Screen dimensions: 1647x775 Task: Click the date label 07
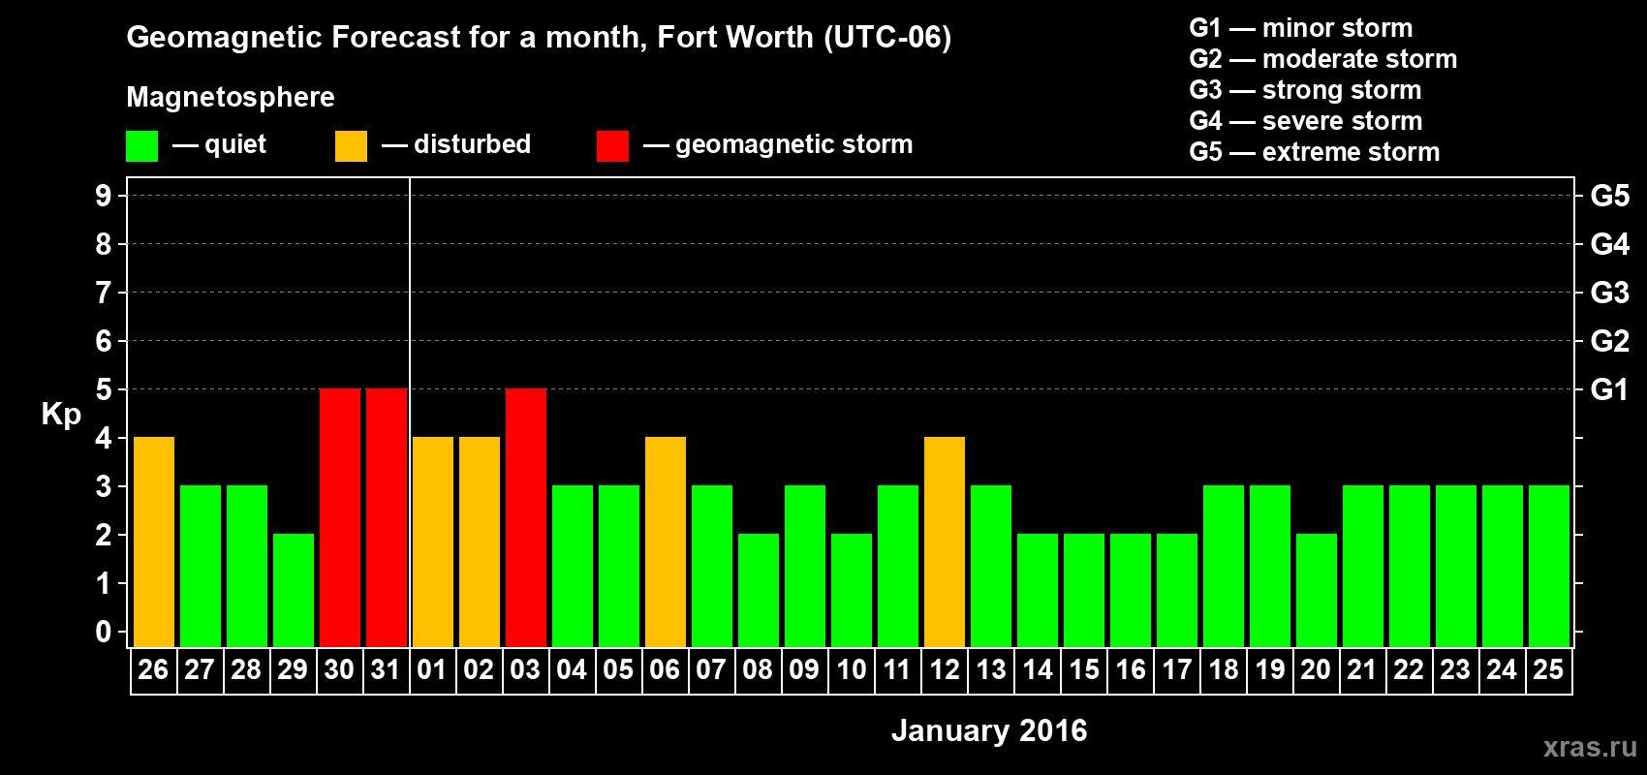pyautogui.click(x=711, y=670)
